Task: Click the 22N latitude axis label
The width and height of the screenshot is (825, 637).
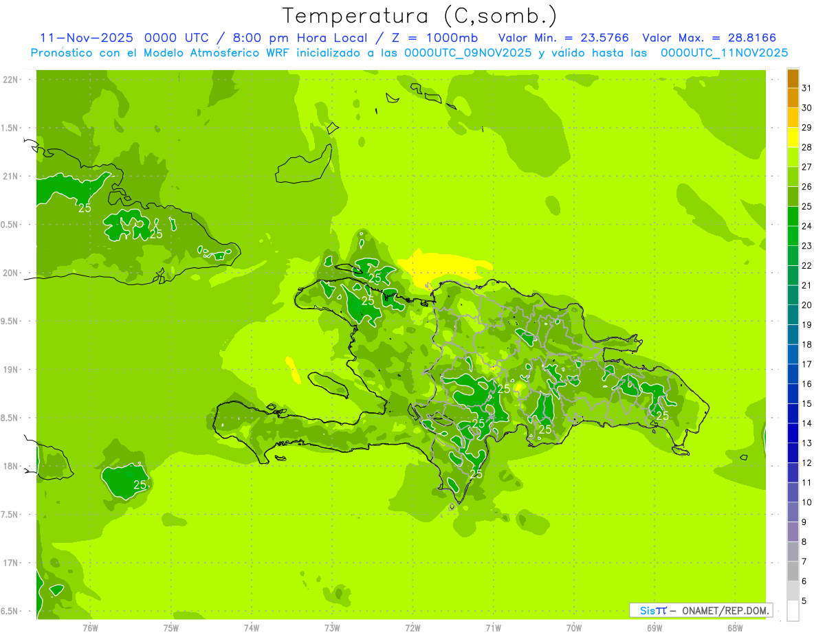Action: [x=10, y=80]
